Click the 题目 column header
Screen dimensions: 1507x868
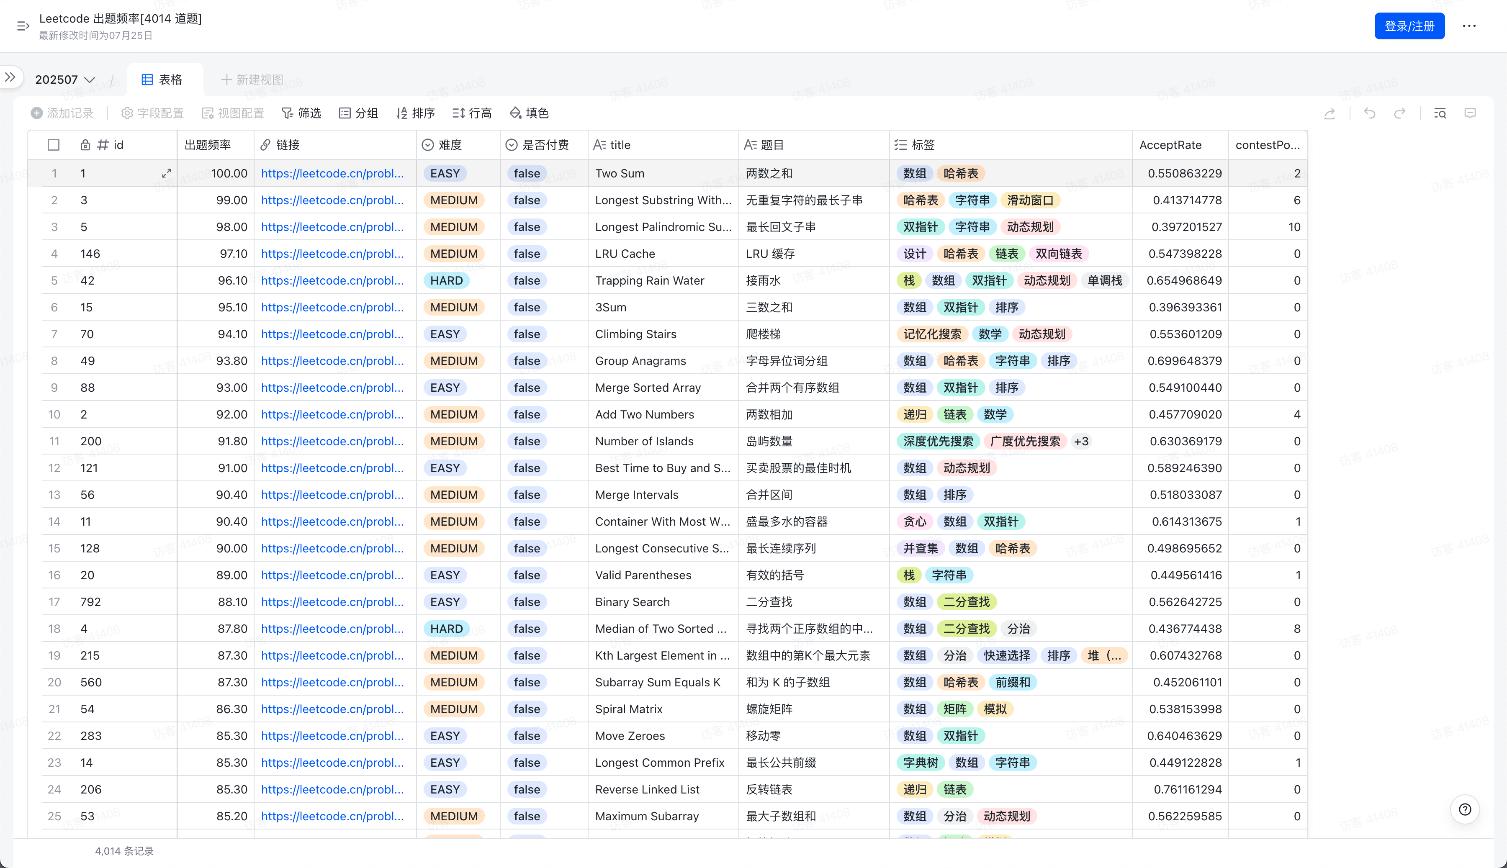click(814, 145)
